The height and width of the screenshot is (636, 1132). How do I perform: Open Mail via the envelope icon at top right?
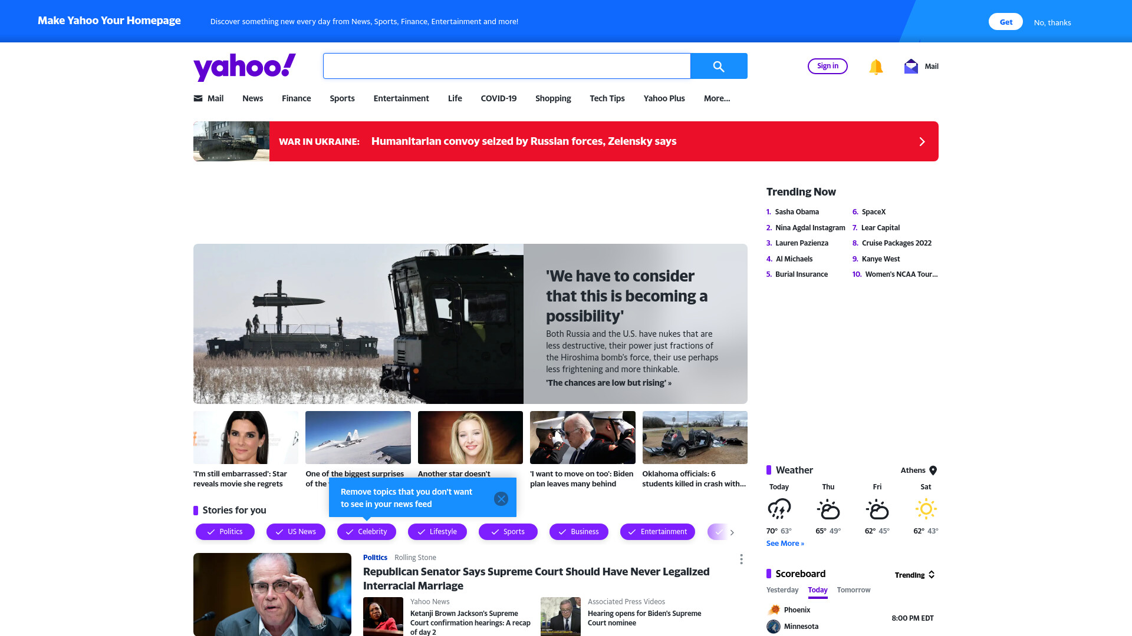click(x=911, y=66)
